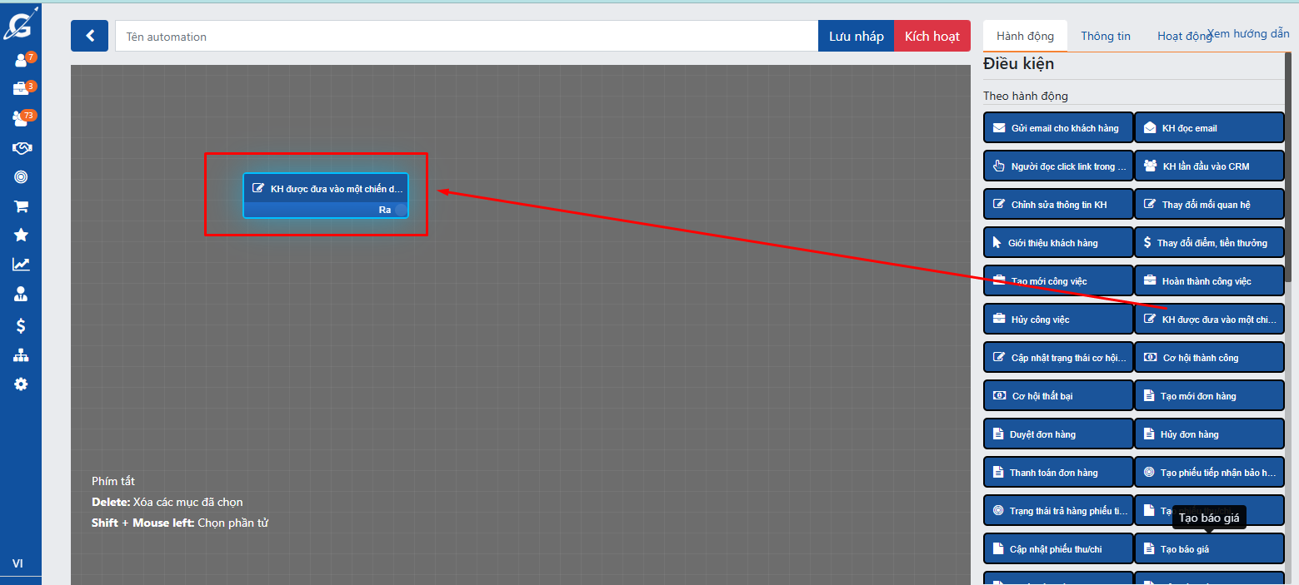Click the organization chart icon in sidebar
This screenshot has width=1299, height=585.
pos(21,355)
